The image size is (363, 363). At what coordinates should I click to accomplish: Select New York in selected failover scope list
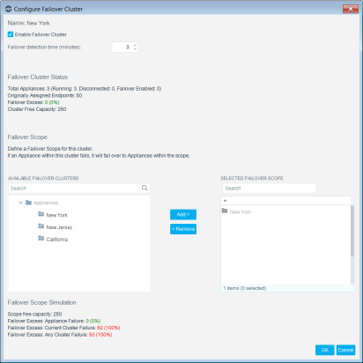pyautogui.click(x=241, y=211)
